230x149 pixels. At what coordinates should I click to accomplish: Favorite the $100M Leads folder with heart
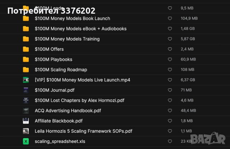click(x=170, y=8)
